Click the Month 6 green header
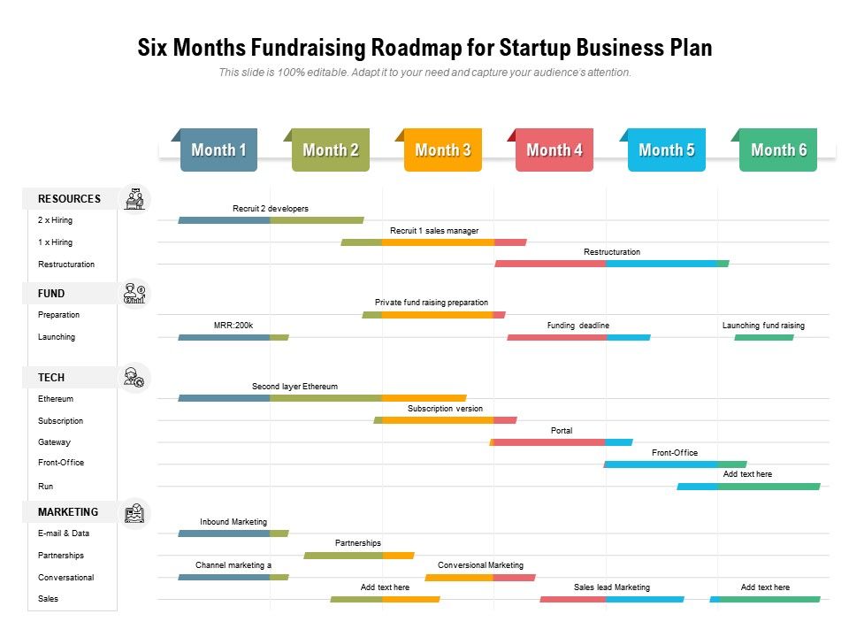 click(778, 150)
